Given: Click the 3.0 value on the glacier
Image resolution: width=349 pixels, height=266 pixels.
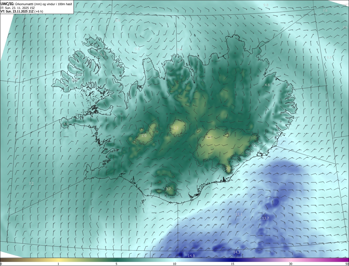Looking at the screenshot, I should pyautogui.click(x=144, y=135).
